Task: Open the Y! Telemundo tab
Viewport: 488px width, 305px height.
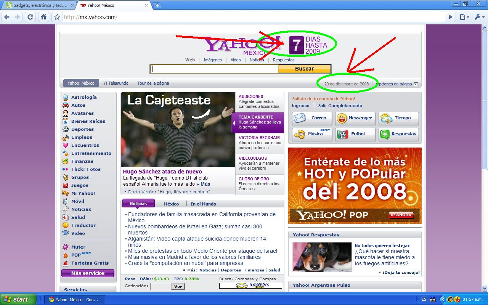Action: tap(116, 83)
